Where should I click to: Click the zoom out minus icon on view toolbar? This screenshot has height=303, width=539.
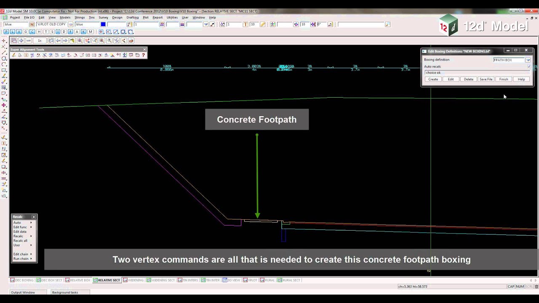click(29, 40)
